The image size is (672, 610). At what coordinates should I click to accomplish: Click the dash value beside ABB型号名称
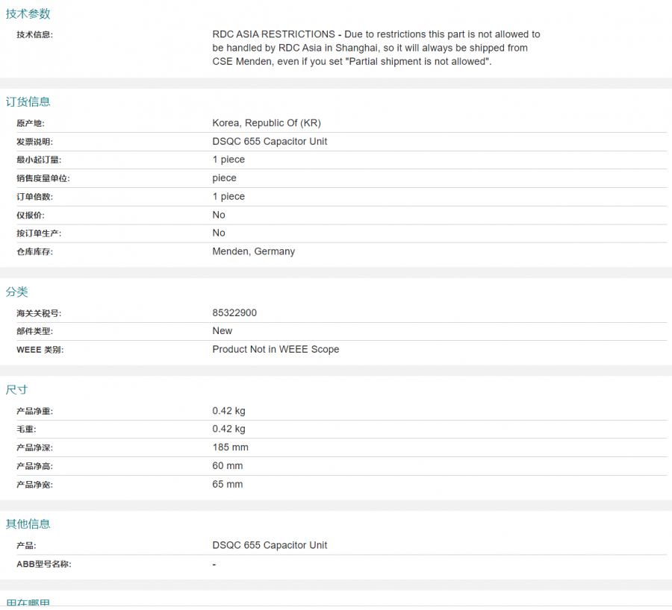click(x=214, y=565)
